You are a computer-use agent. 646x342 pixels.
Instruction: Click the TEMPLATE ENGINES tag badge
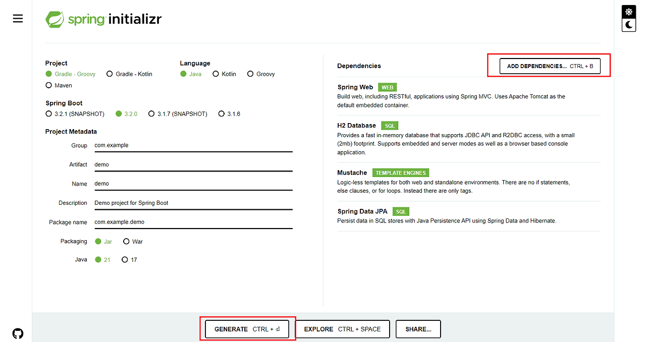pyautogui.click(x=401, y=173)
